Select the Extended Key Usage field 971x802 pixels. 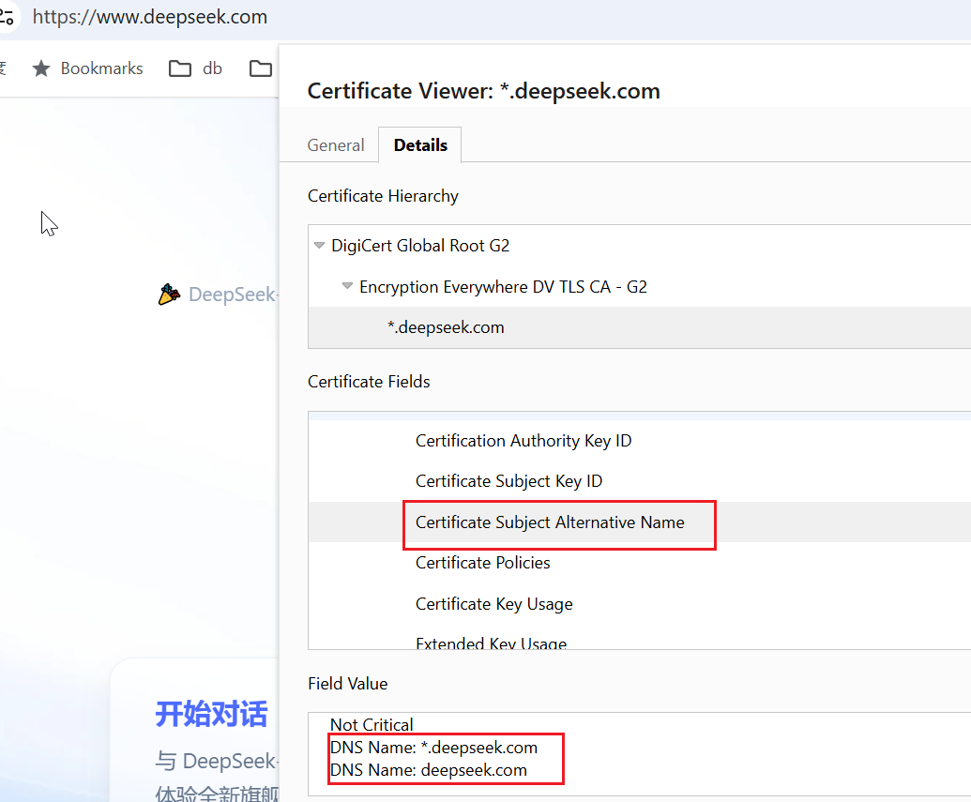[491, 643]
